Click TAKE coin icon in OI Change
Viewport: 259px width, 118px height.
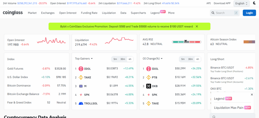click(x=149, y=103)
